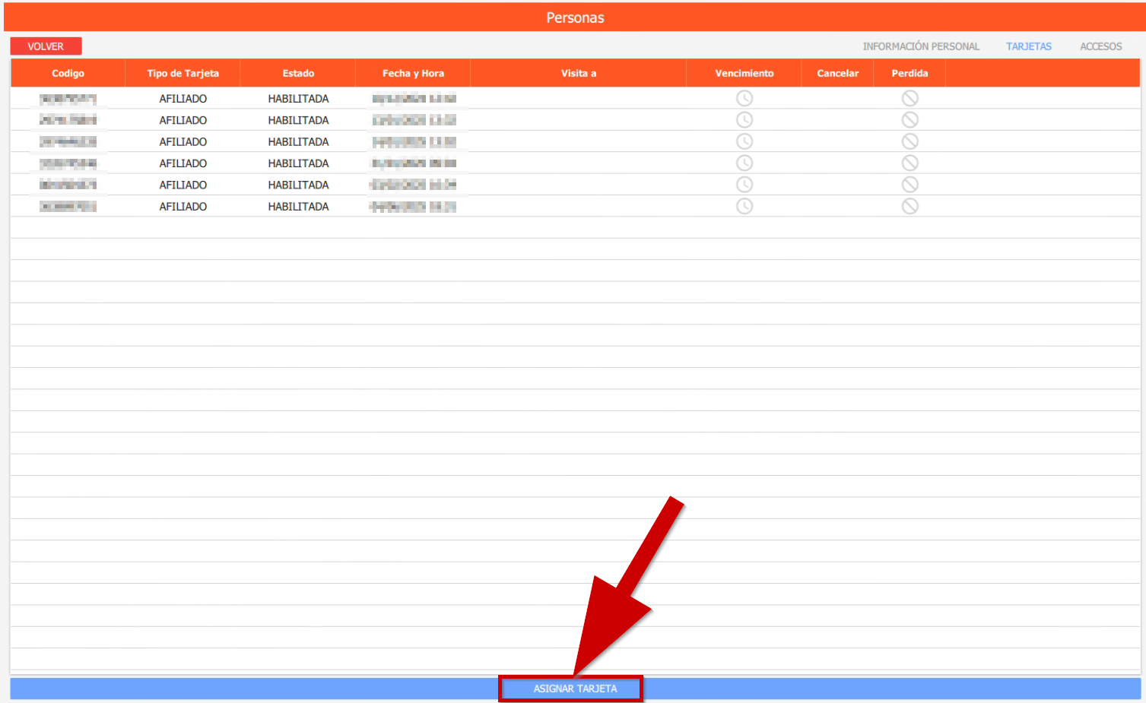This screenshot has width=1146, height=703.
Task: Click the Perdida icon in the last card row
Action: pyautogui.click(x=909, y=206)
